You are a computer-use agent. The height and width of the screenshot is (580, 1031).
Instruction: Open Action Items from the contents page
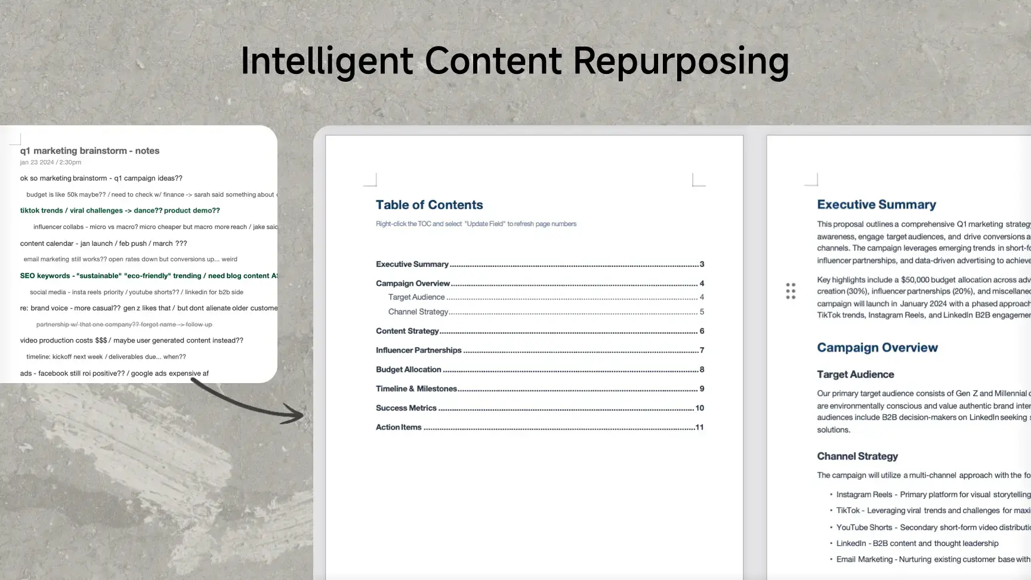tap(398, 427)
